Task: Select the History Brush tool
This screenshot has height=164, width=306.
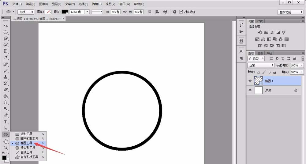Action: (x=6, y=83)
